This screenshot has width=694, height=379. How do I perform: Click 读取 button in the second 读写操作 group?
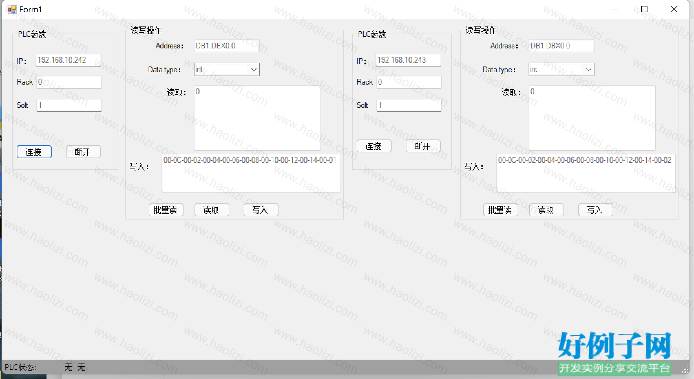546,210
